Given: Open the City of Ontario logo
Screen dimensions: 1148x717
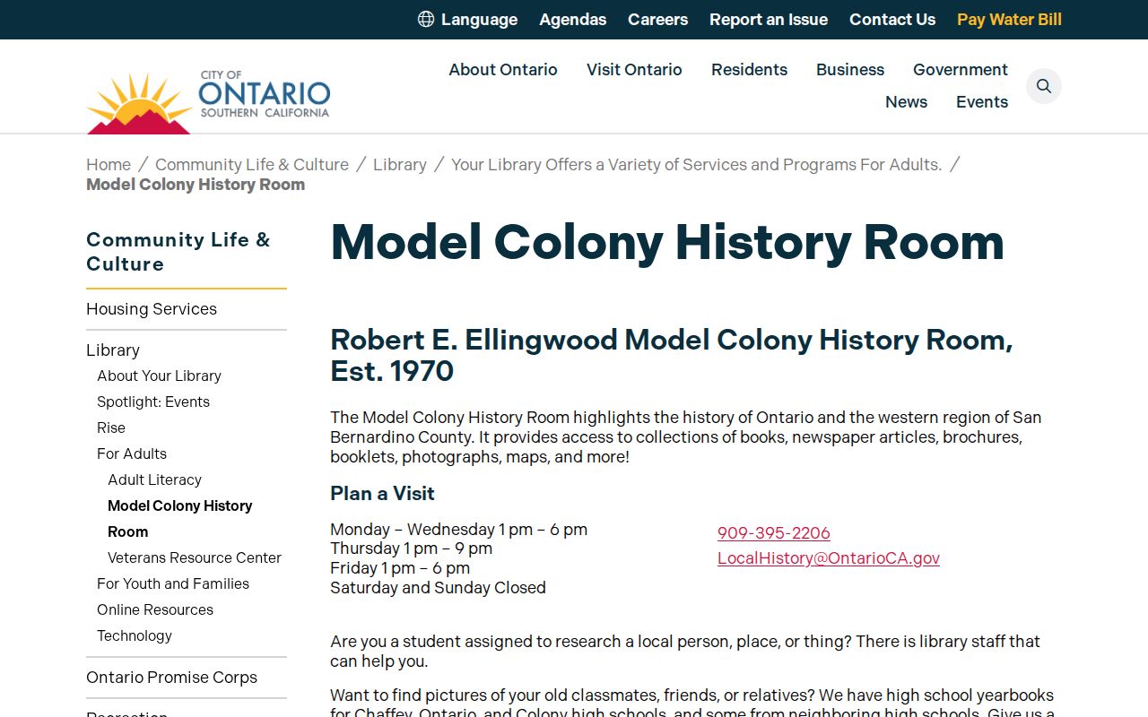Looking at the screenshot, I should click(x=208, y=101).
